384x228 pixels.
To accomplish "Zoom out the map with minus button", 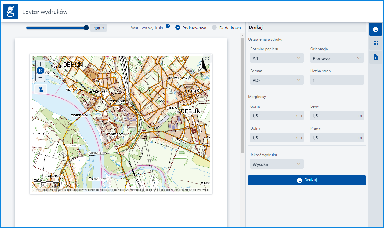I will point(40,77).
